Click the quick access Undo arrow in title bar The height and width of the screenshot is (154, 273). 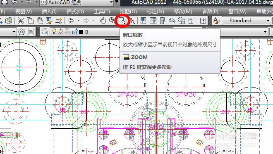14,2
